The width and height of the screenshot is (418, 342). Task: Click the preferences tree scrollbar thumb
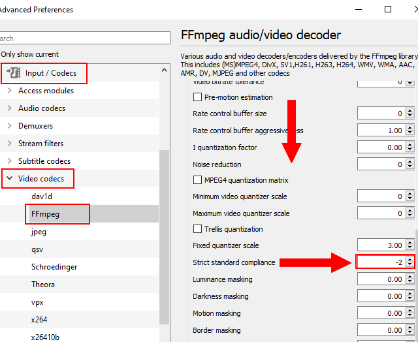(x=164, y=237)
